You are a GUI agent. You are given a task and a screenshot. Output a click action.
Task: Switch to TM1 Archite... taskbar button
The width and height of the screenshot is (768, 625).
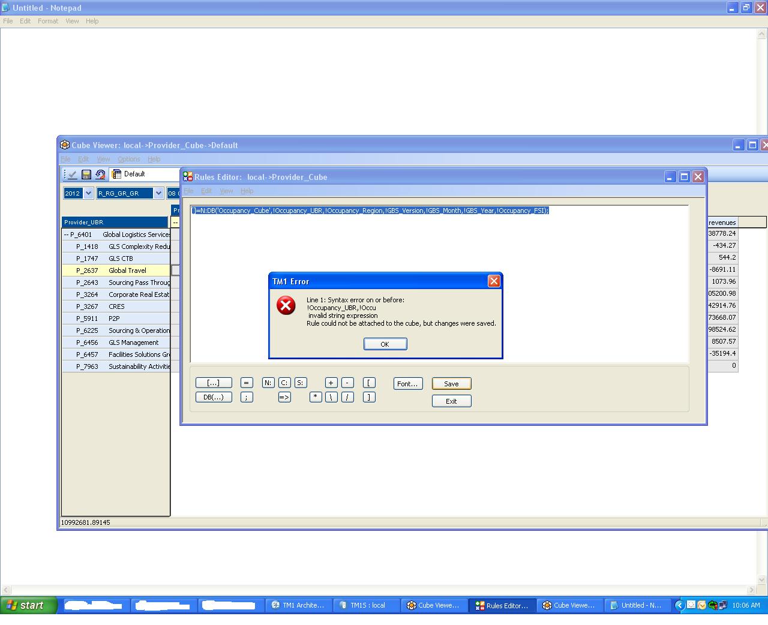click(298, 605)
